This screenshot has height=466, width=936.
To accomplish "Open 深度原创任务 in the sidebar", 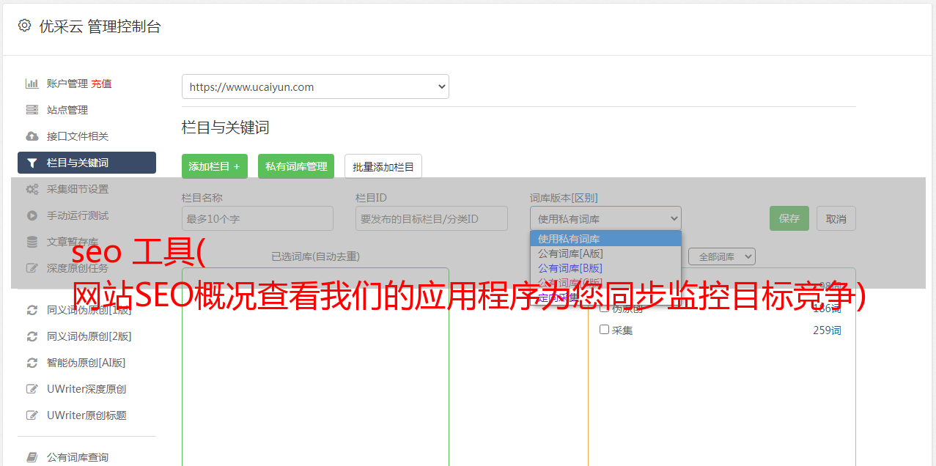I will [x=78, y=268].
